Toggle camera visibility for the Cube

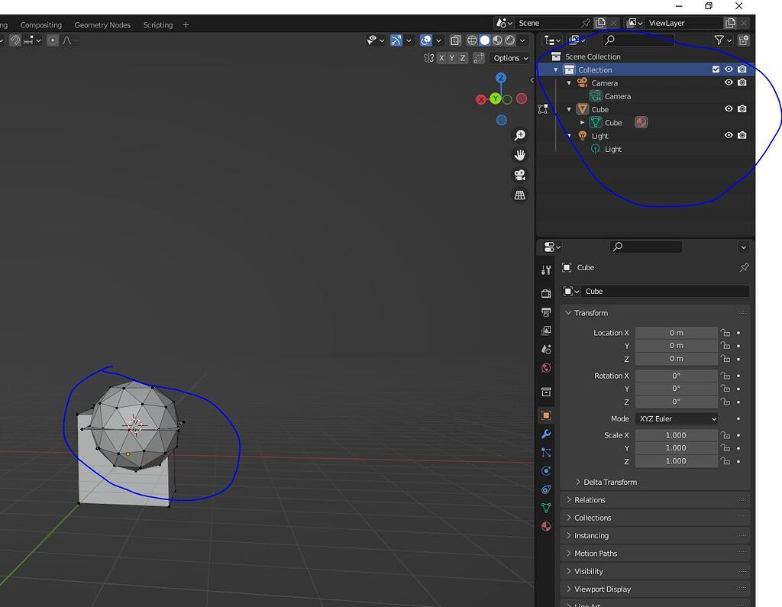[x=742, y=108]
